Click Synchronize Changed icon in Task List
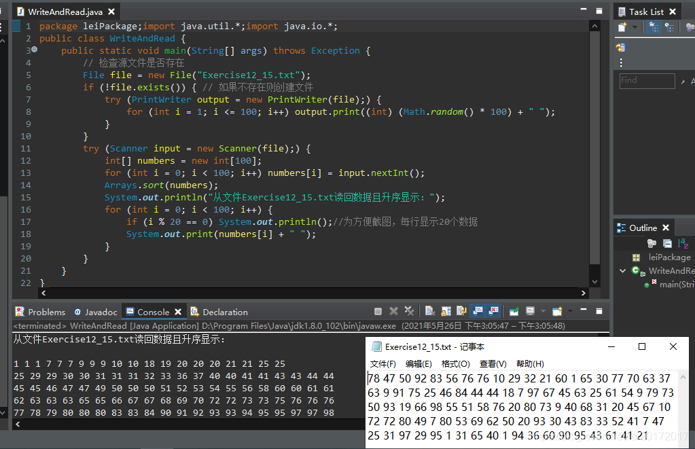The image size is (695, 449). tap(620, 48)
